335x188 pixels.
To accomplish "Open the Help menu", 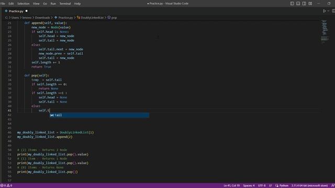I will pyautogui.click(x=77, y=4).
